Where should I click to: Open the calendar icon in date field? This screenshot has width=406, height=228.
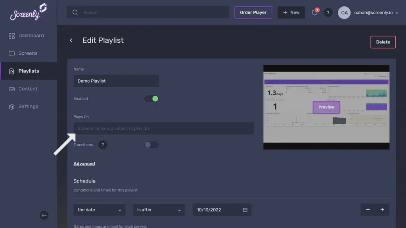pos(245,210)
